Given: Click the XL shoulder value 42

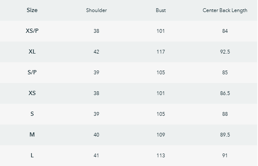Looking at the screenshot, I should (96, 52).
